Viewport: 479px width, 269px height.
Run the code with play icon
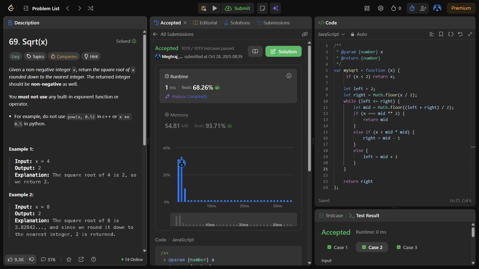[x=215, y=8]
